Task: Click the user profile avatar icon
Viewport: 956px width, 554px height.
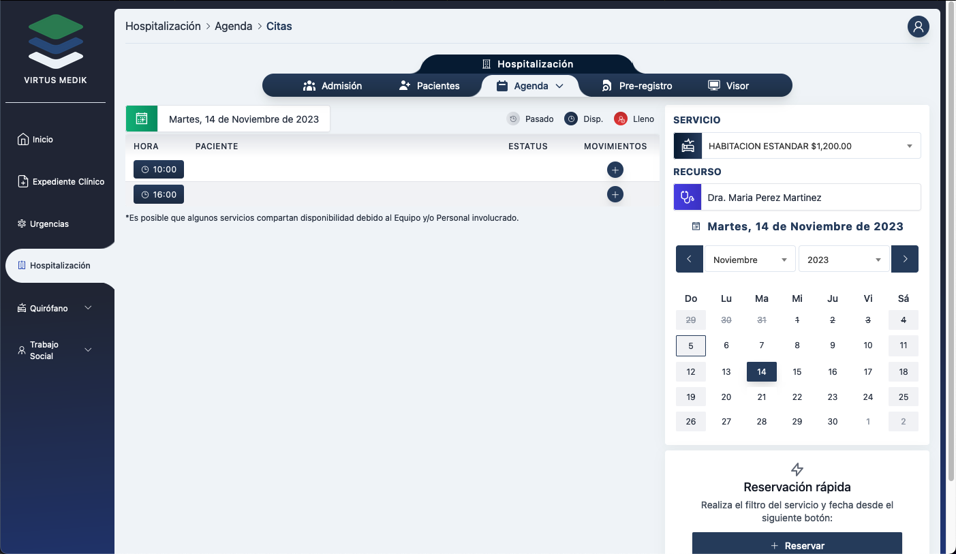Action: point(918,27)
